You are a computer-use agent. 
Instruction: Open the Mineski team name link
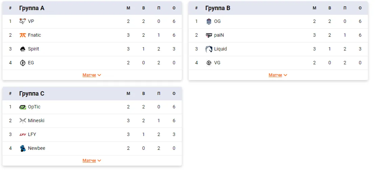pos(36,121)
